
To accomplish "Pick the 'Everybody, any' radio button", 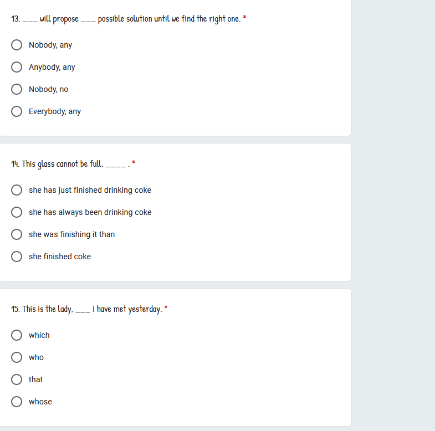I will (17, 111).
